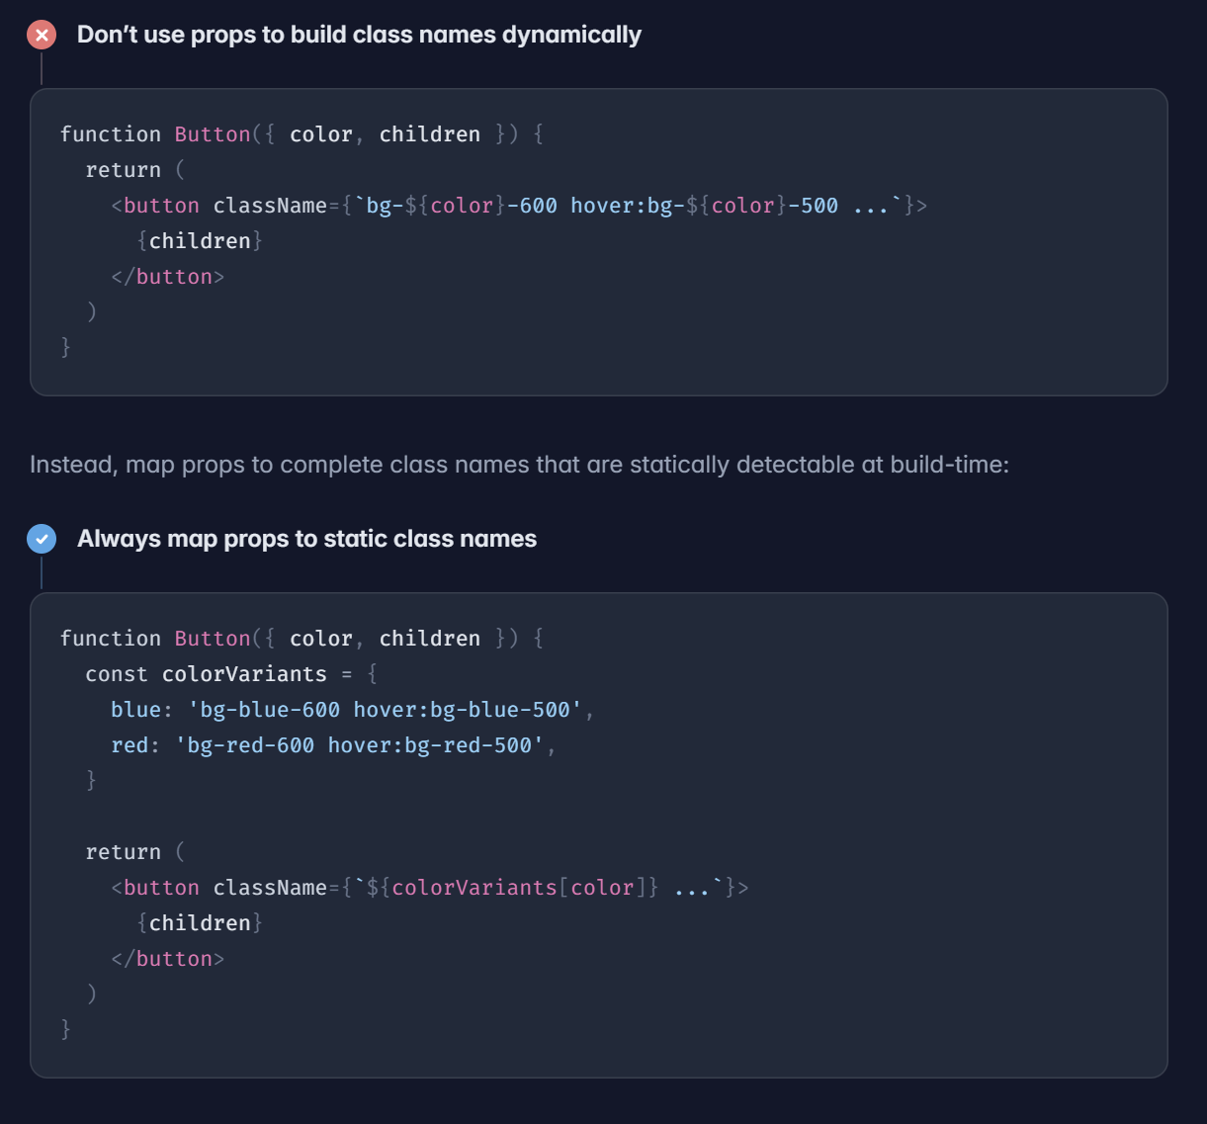Click "return (" in the first code block
The image size is (1207, 1124).
pyautogui.click(x=135, y=170)
